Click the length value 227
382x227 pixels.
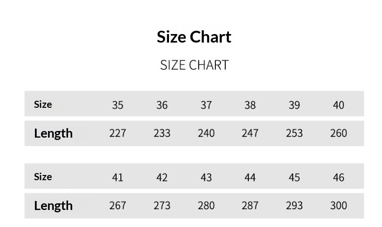[x=118, y=133]
